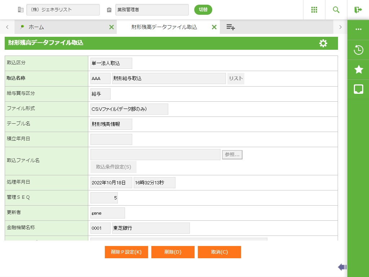The image size is (369, 277).
Task: Open settings gear in form header
Action: (323, 43)
